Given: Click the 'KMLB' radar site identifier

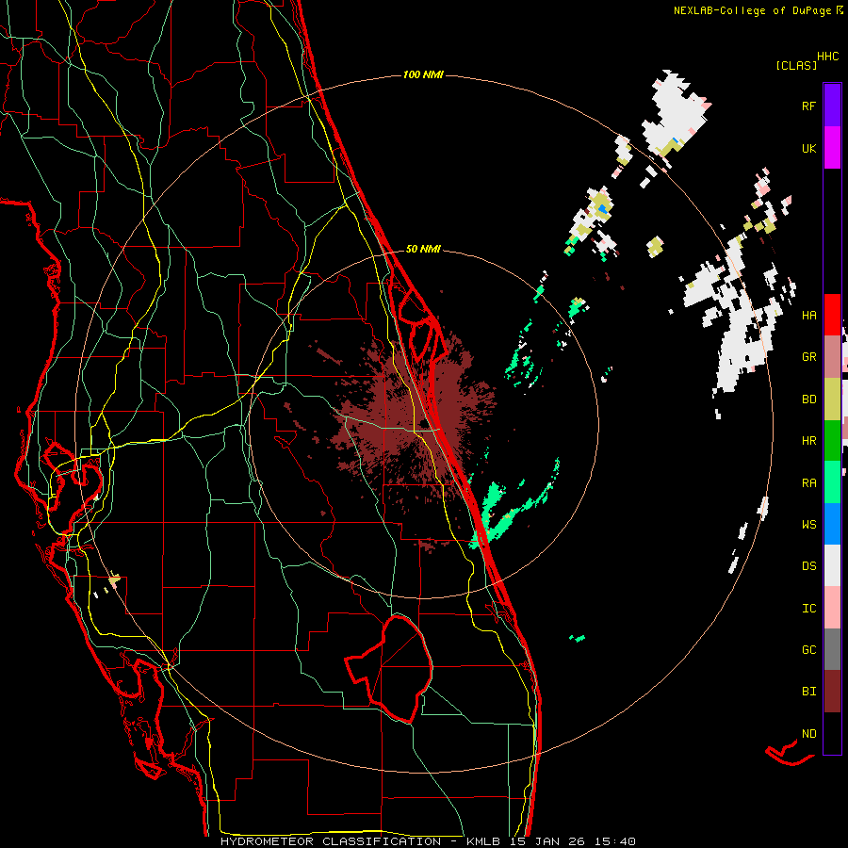Looking at the screenshot, I should click(483, 841).
